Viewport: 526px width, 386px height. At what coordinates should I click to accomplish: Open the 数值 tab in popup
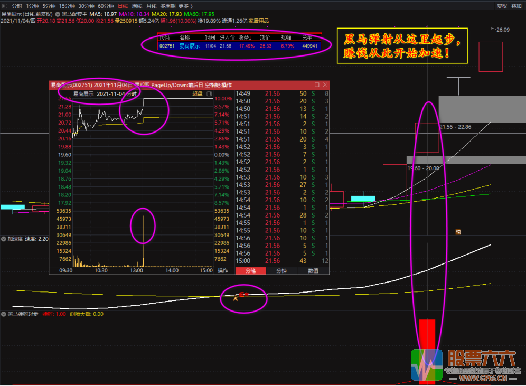click(313, 270)
